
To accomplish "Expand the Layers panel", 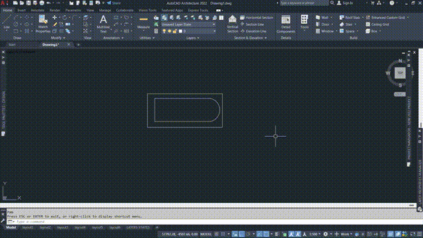I will (192, 38).
